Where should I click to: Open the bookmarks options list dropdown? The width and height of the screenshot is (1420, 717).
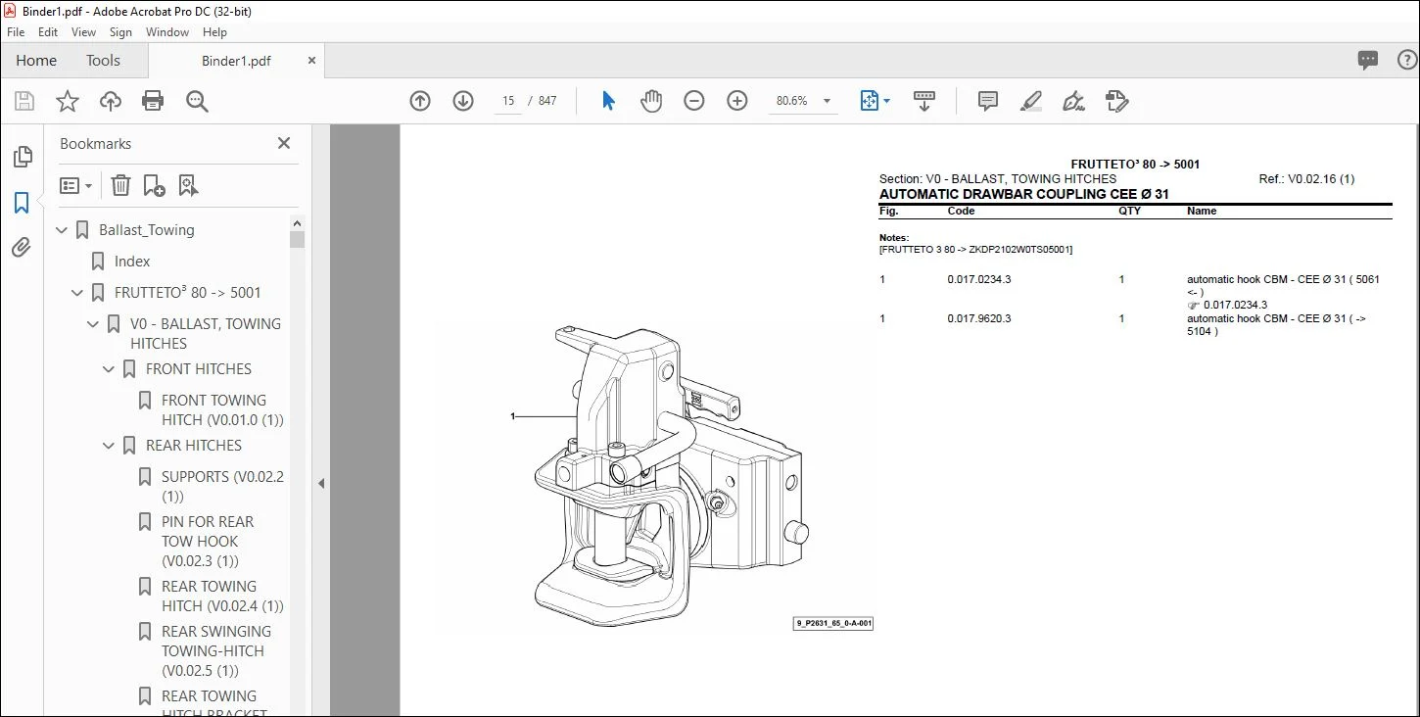[x=75, y=185]
